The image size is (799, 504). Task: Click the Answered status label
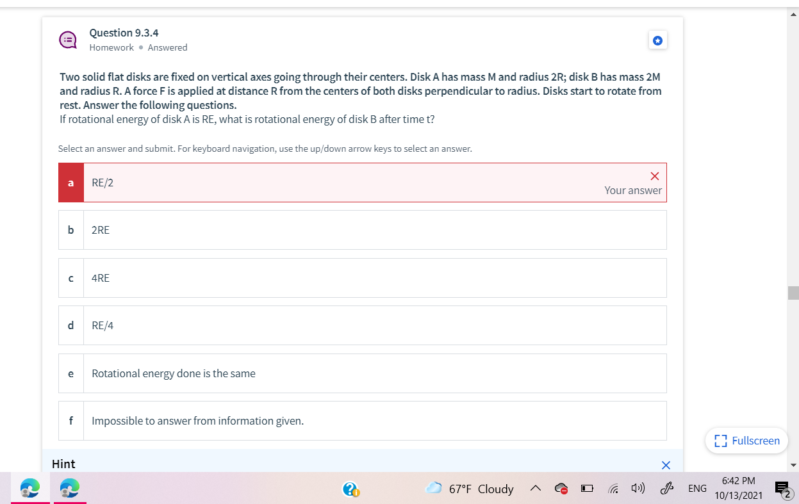point(167,47)
